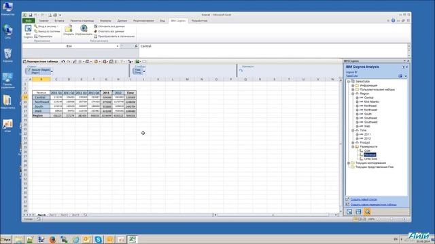Switch to the Developer (Разработчик) tab

[x=199, y=21]
